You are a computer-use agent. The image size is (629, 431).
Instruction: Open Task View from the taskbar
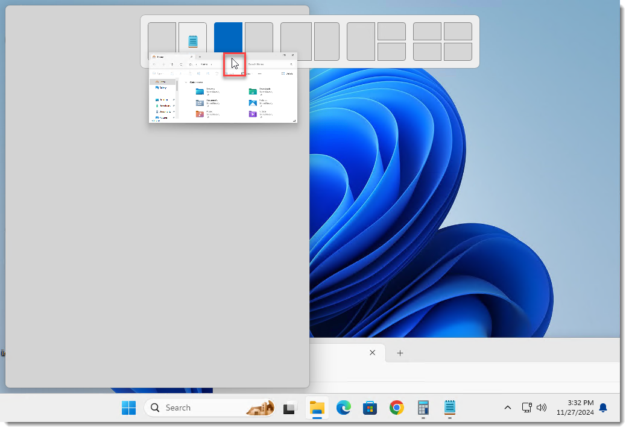(x=290, y=408)
